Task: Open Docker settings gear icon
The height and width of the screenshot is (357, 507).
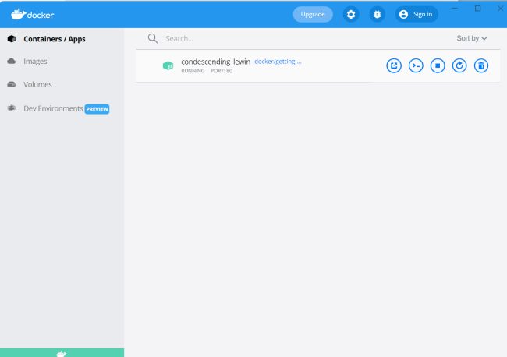Action: pos(351,14)
